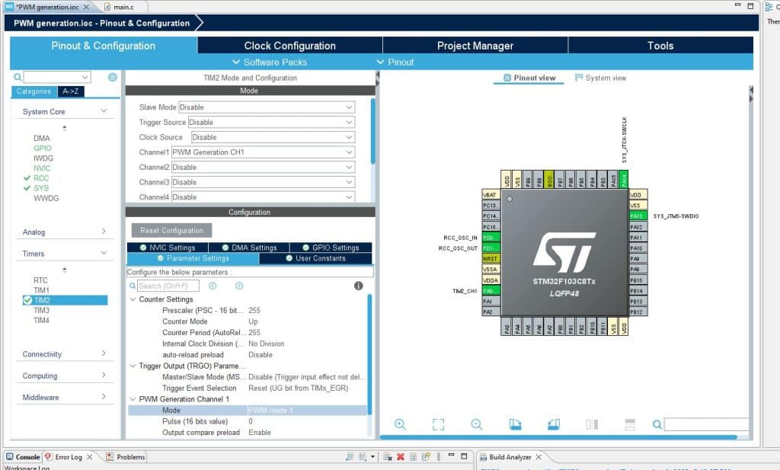Click the pinout horizontal scrollbar
This screenshot has height=470, width=780.
[558, 437]
